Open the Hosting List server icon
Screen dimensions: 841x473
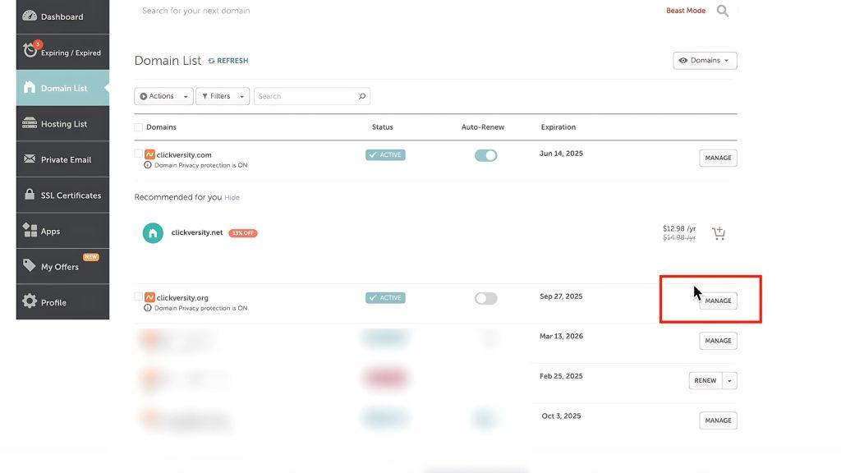30,123
